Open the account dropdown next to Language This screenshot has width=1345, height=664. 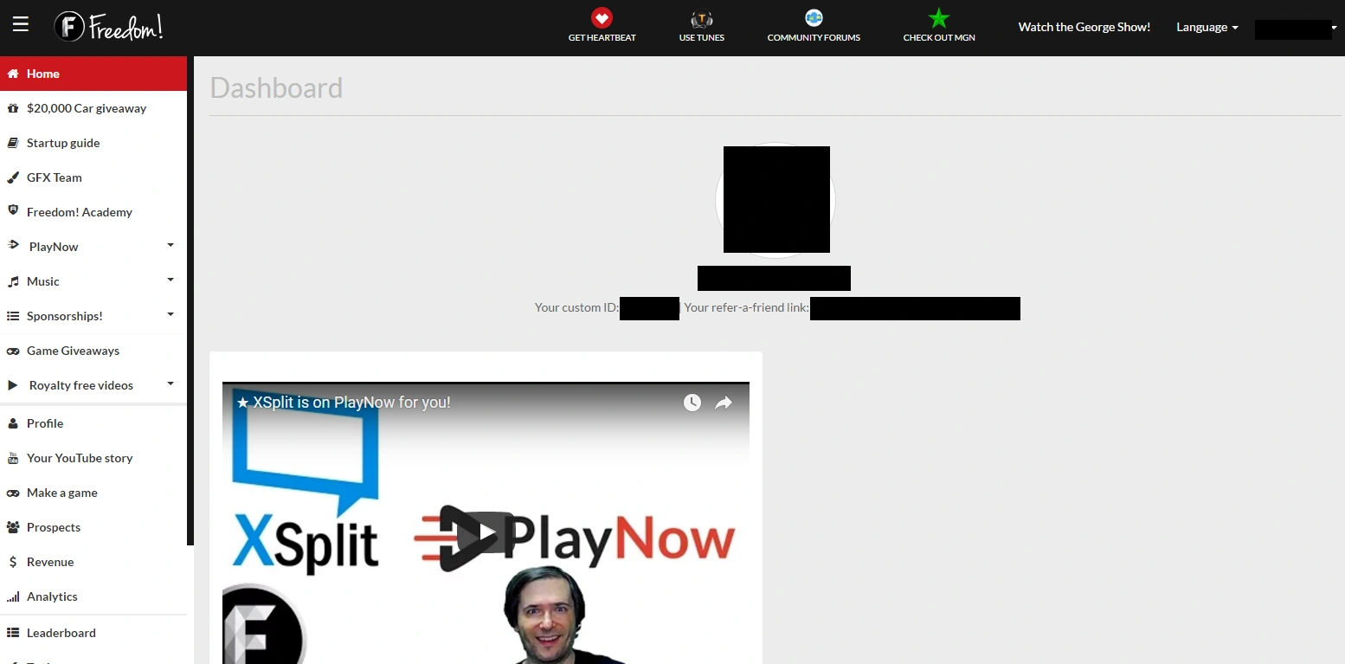(1295, 29)
